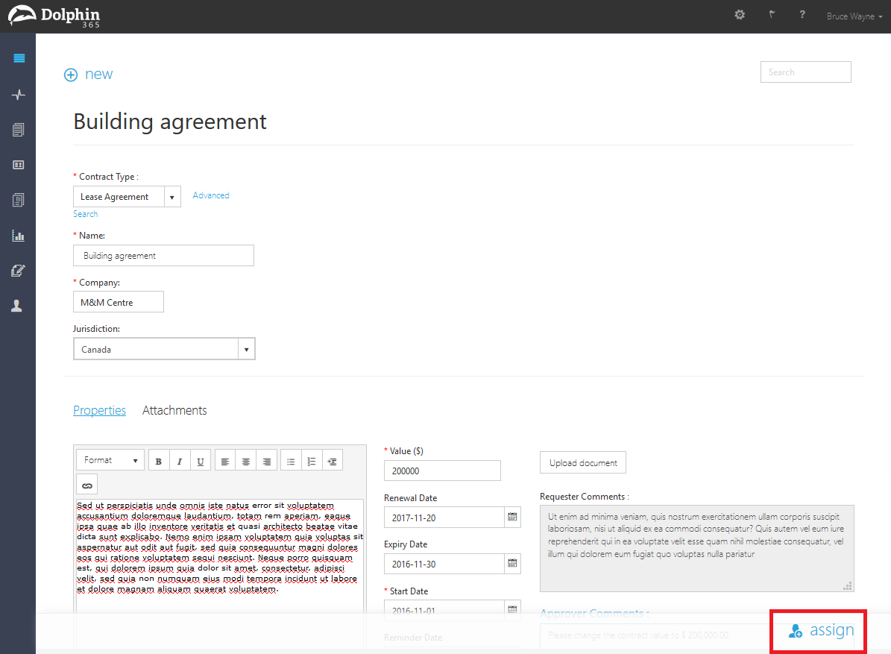Screen dimensions: 891x654
Task: Open the user profile icon in sidebar
Action: pos(17,306)
